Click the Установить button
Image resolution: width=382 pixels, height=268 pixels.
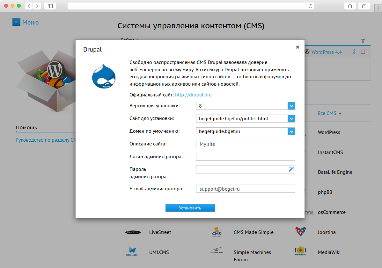(x=190, y=208)
